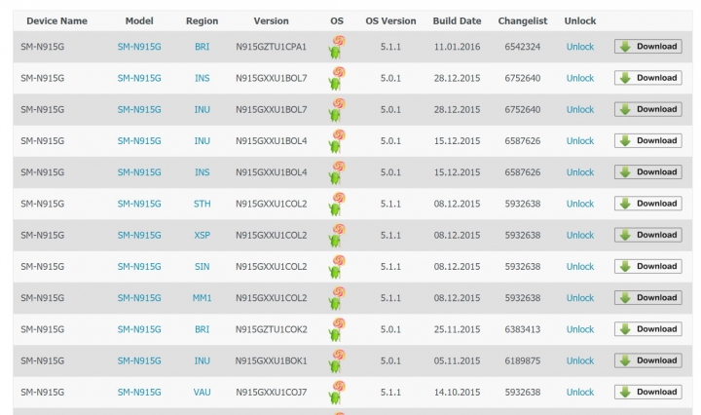The width and height of the screenshot is (701, 415).
Task: Click the Lollipop icon in the N915GXXU1BOK1 row
Action: (x=337, y=360)
